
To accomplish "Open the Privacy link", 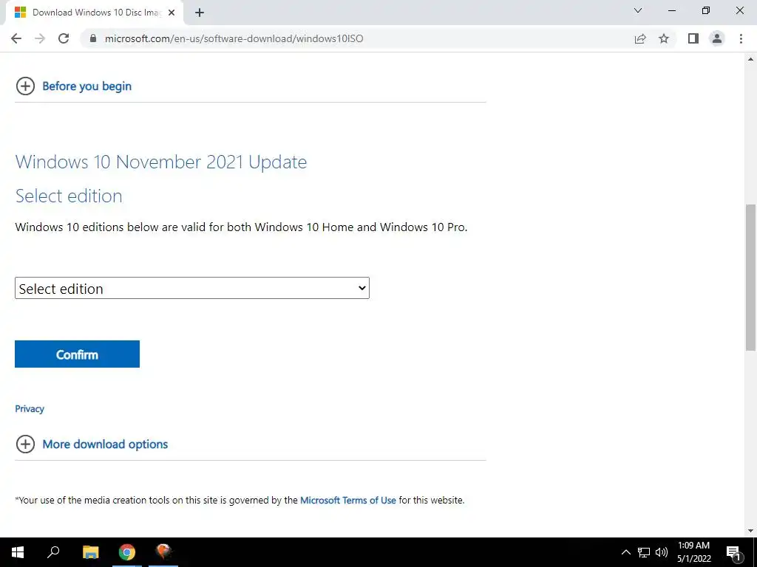I will tap(30, 409).
